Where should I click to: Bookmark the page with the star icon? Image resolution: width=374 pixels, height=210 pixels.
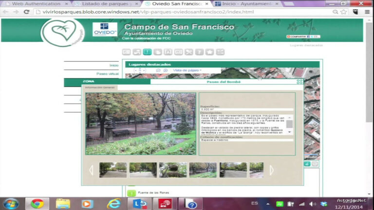(x=343, y=12)
